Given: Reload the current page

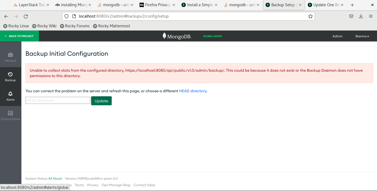Looking at the screenshot, I should pyautogui.click(x=26, y=17).
